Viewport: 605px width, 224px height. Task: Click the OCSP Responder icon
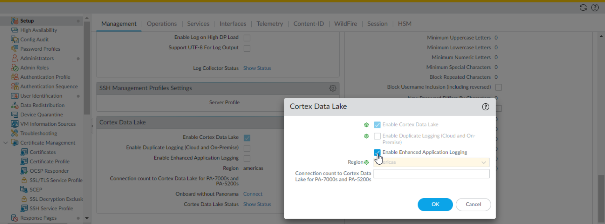(x=24, y=171)
